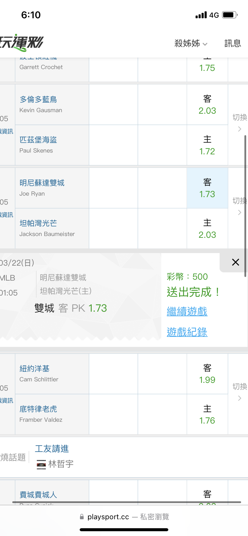Tap the playsport.cc address bar
This screenshot has width=248, height=536.
[x=124, y=517]
